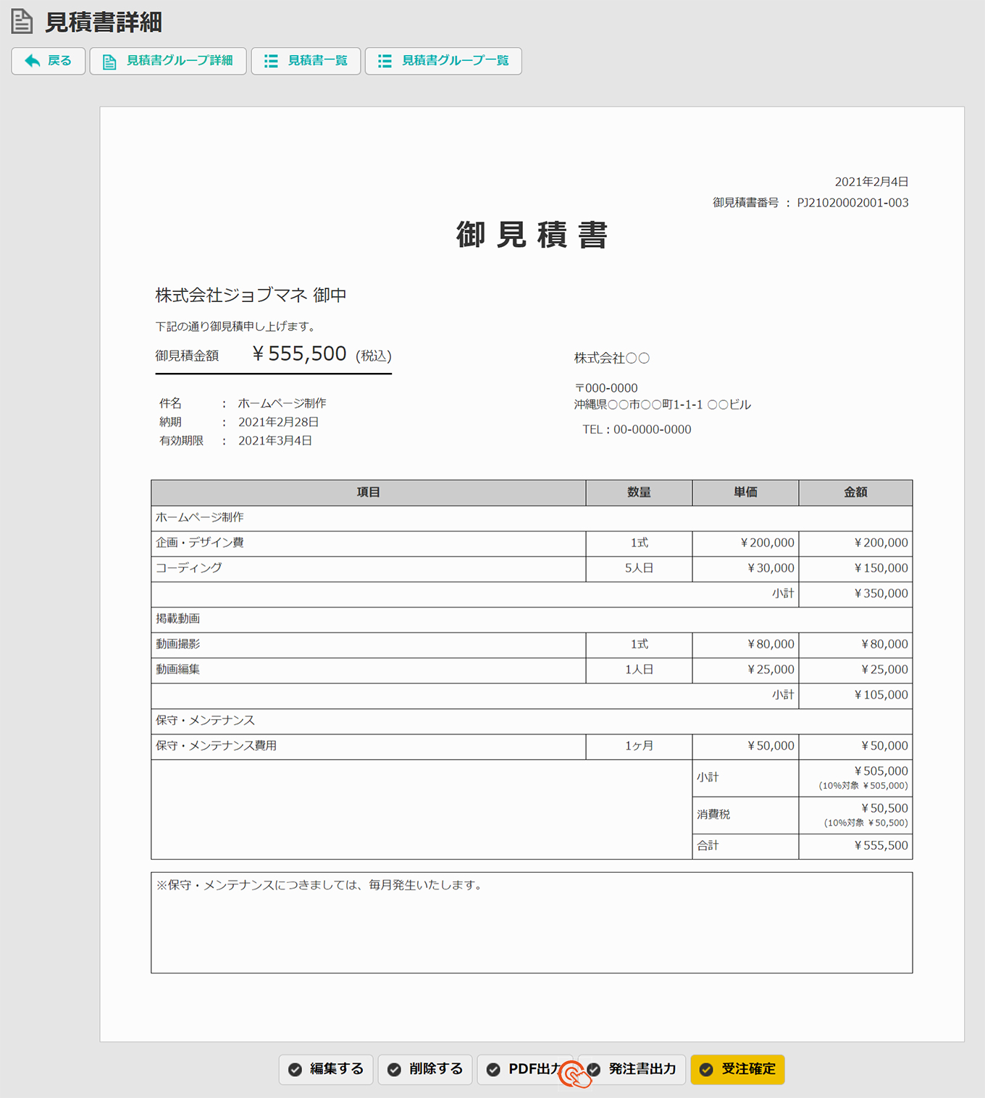The height and width of the screenshot is (1098, 985).
Task: Delete the estimate with 削除する
Action: (425, 1070)
